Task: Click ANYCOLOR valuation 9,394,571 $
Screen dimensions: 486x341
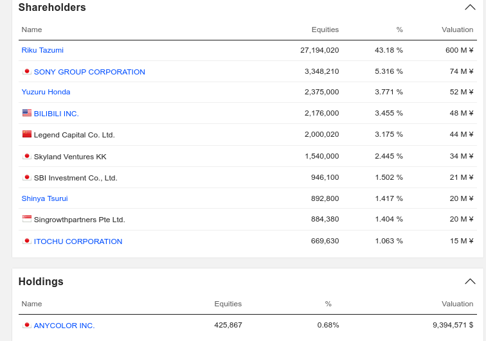Action: [453, 325]
